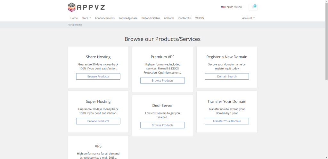Image resolution: width=328 pixels, height=159 pixels.
Task: Open the WHOIS menu item
Action: pos(200,18)
